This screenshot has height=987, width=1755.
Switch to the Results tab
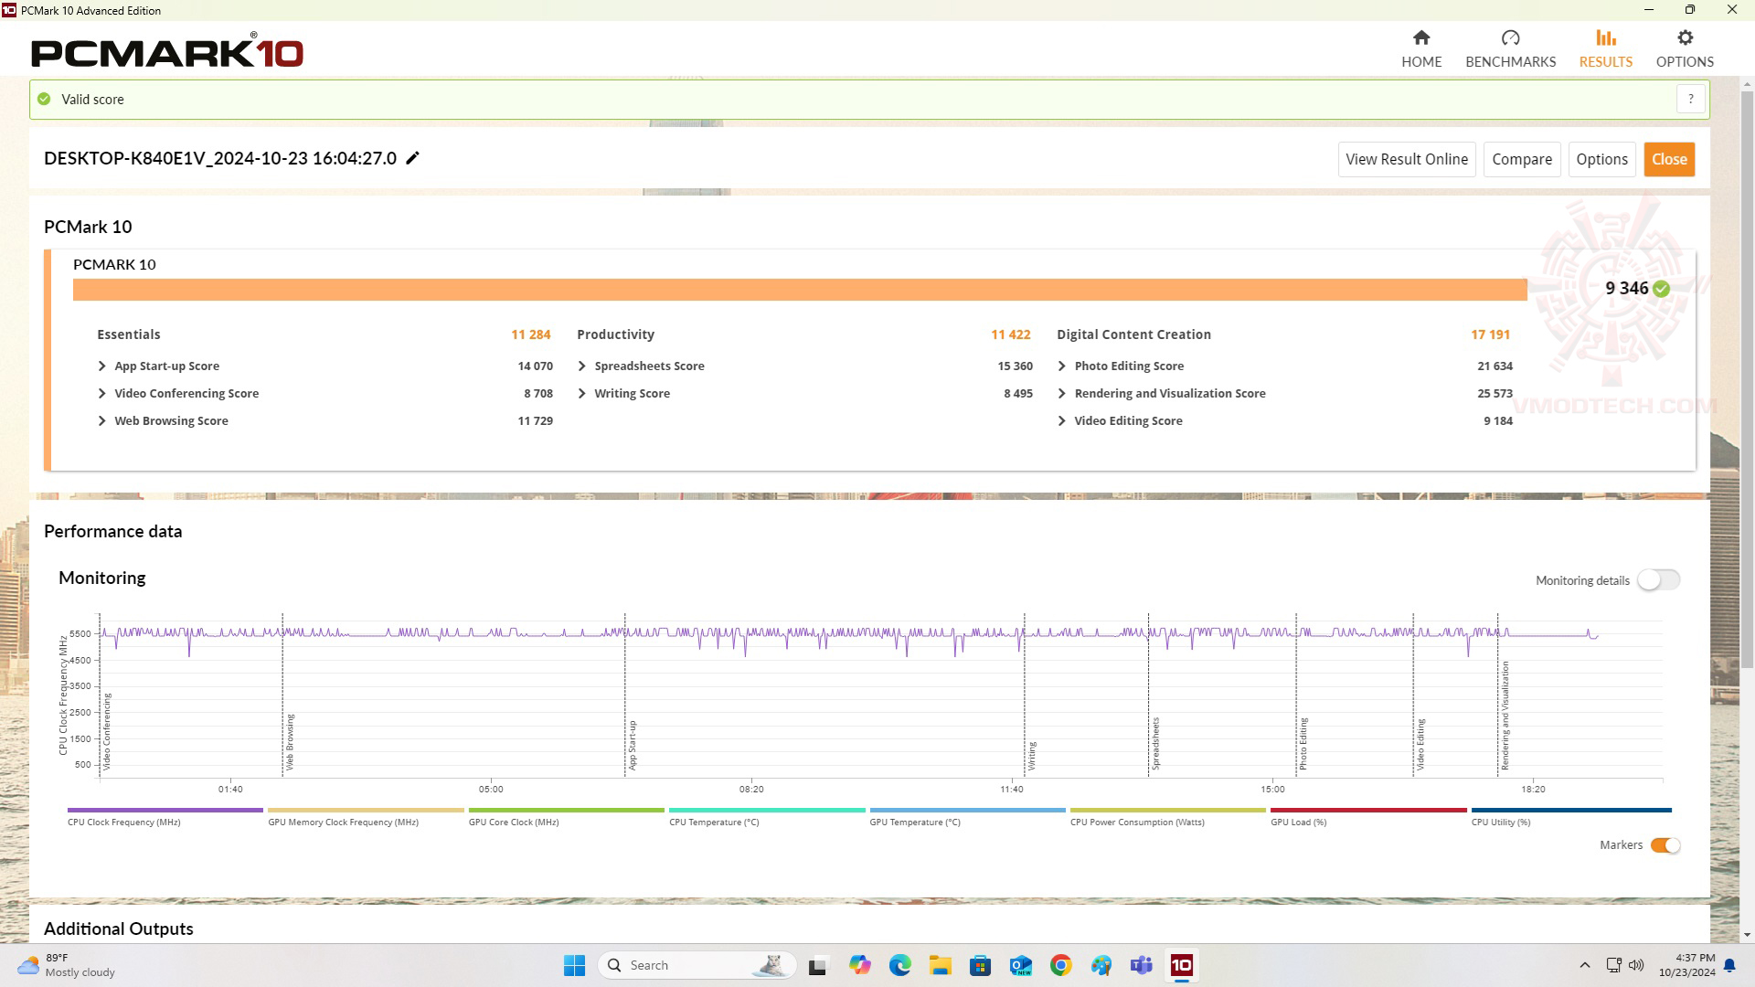[1605, 48]
